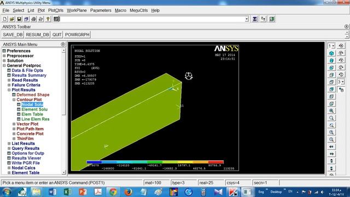Click inside the ANSYS command input field
This screenshot has width=350, height=197.
152,19
